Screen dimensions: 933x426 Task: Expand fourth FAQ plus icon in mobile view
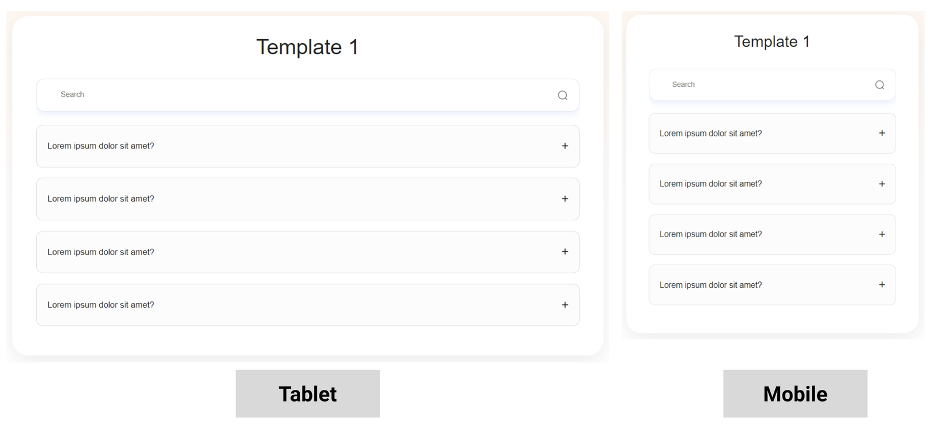pyautogui.click(x=882, y=285)
